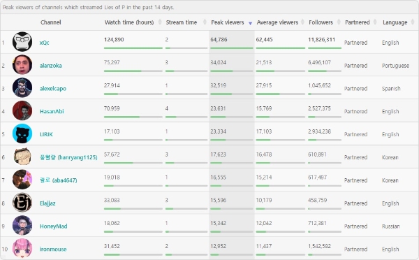Open the alanzoka channel link
The width and height of the screenshot is (419, 260).
(51, 66)
